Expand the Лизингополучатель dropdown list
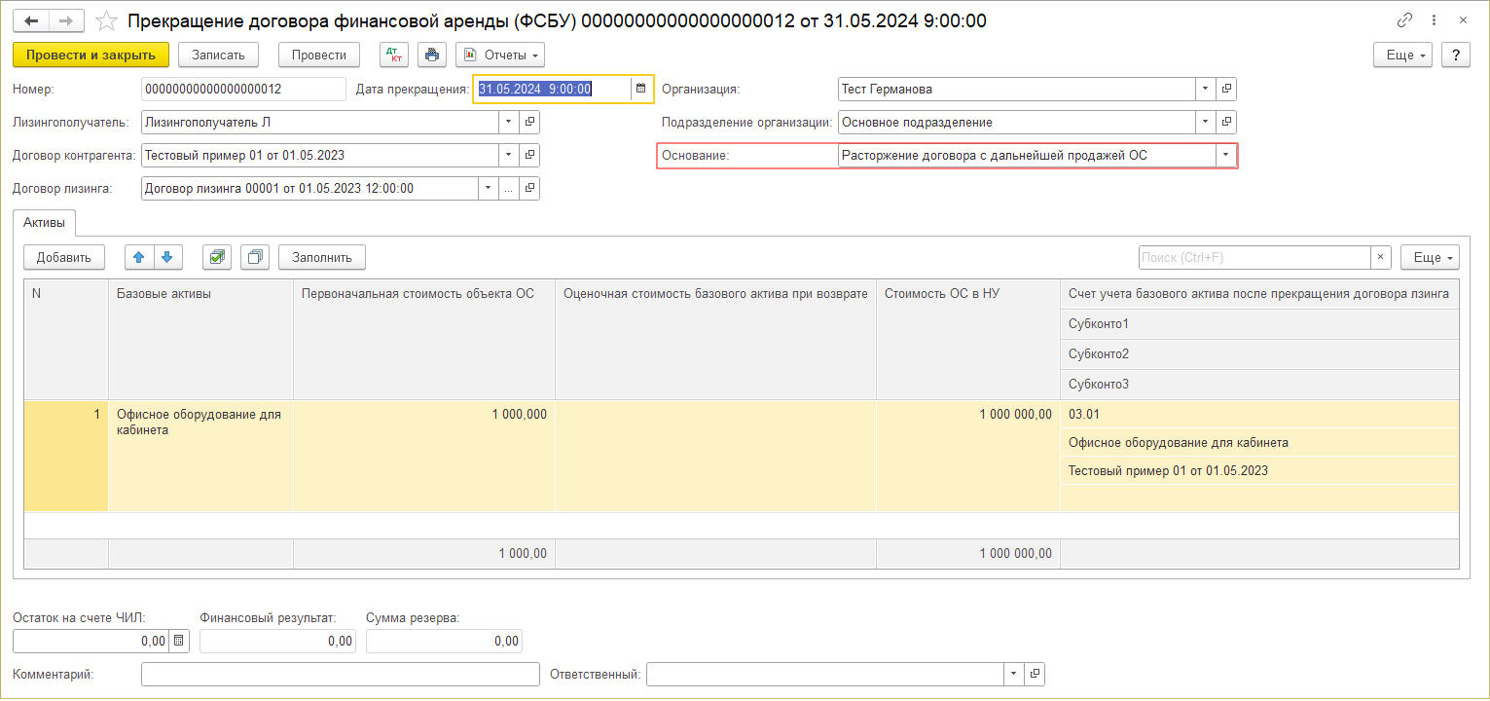The width and height of the screenshot is (1490, 701). coord(509,123)
